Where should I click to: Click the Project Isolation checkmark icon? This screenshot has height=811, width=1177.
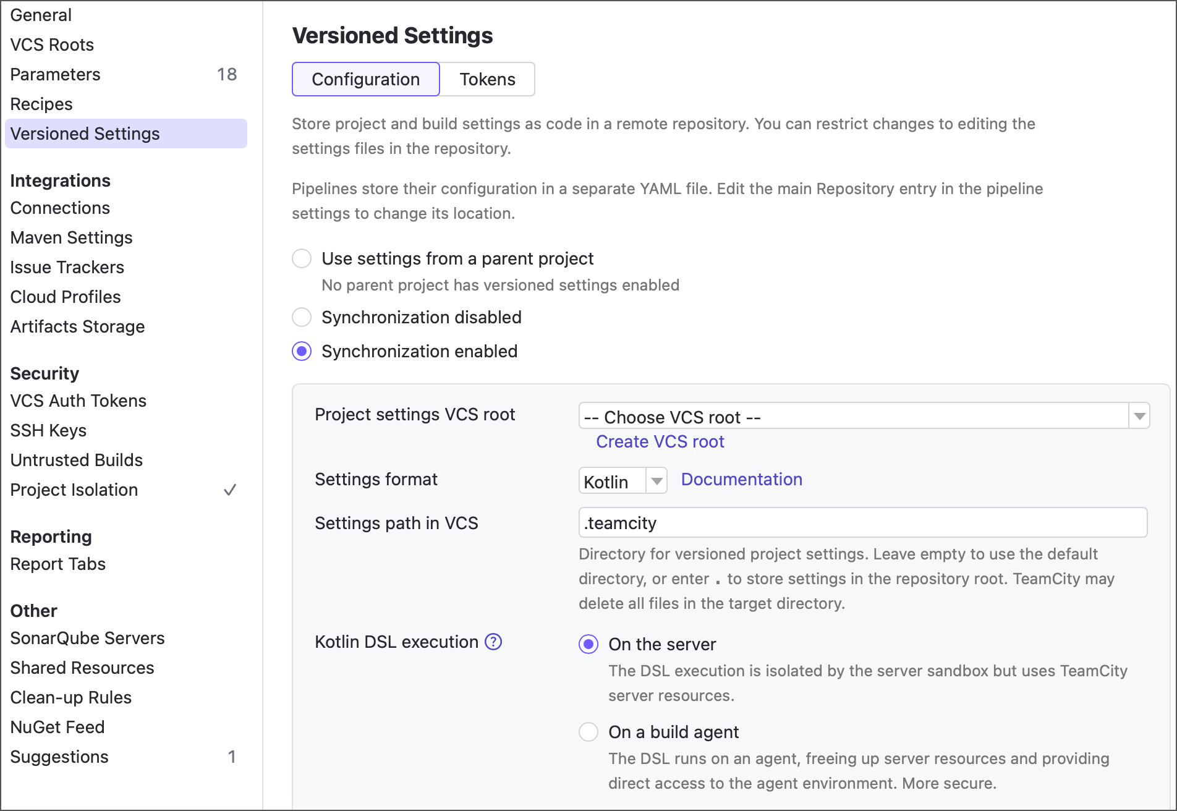pyautogui.click(x=230, y=490)
